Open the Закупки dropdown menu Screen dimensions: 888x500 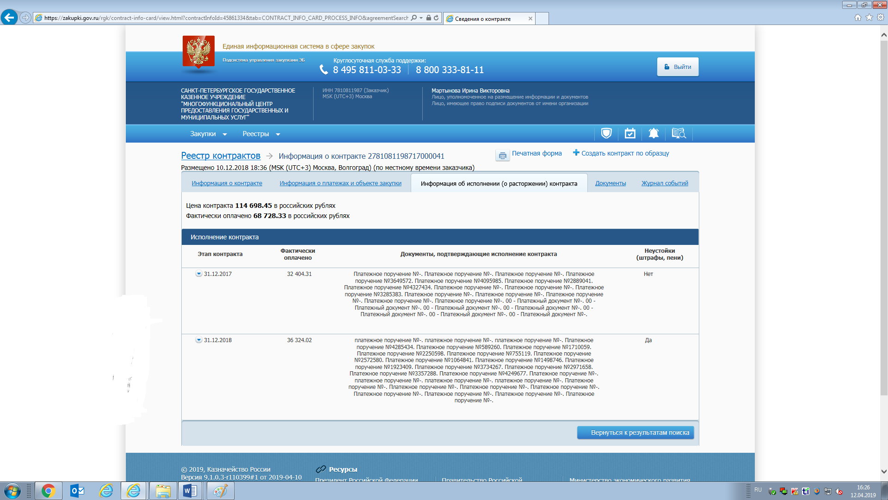pyautogui.click(x=208, y=134)
